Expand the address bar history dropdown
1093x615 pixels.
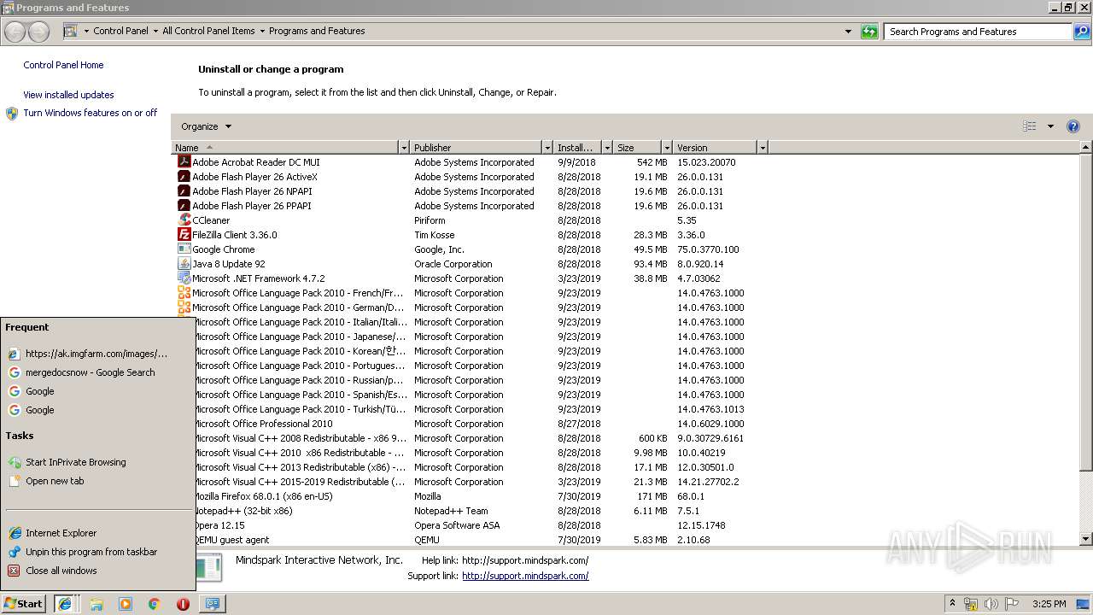[848, 32]
